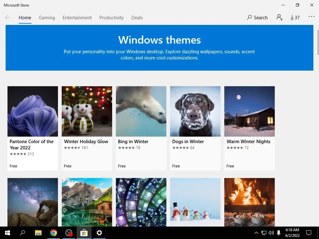Open the Search box in Store
Viewport: 319px width, 239px height.
(x=257, y=18)
